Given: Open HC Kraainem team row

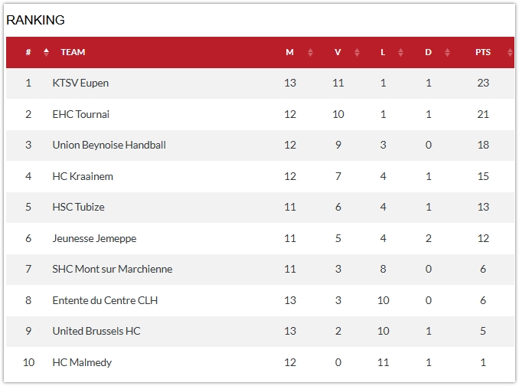Looking at the screenshot, I should pyautogui.click(x=83, y=176).
